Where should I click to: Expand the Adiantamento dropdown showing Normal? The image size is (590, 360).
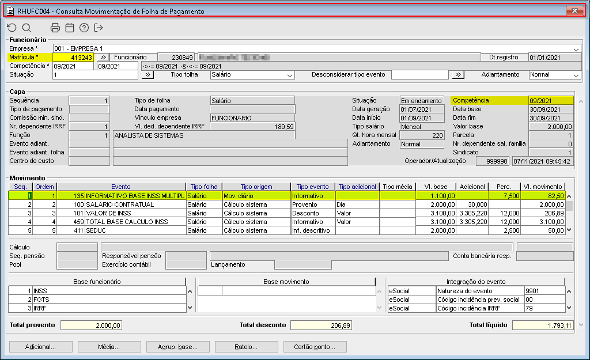[x=576, y=75]
